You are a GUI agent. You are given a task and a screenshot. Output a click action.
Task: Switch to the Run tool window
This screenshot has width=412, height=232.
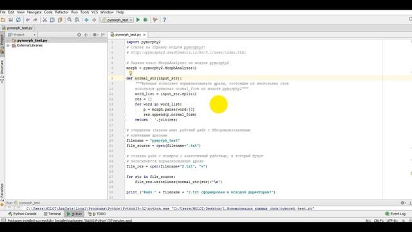click(x=75, y=214)
